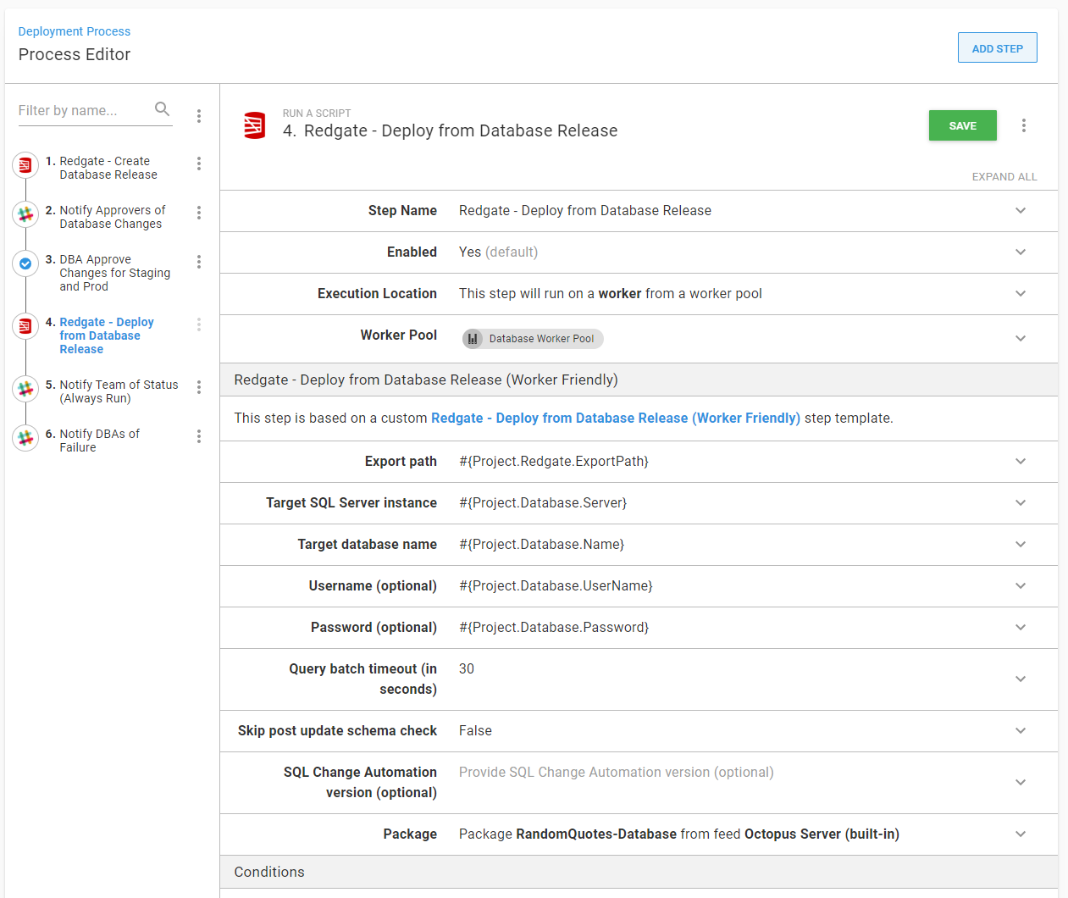Expand the SQL Change Automation version chevron
This screenshot has height=898, width=1068.
coord(1021,783)
